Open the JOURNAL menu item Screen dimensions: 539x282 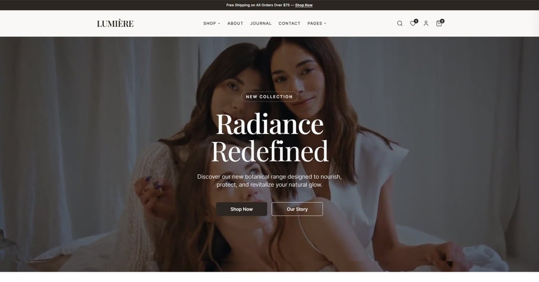pos(261,23)
